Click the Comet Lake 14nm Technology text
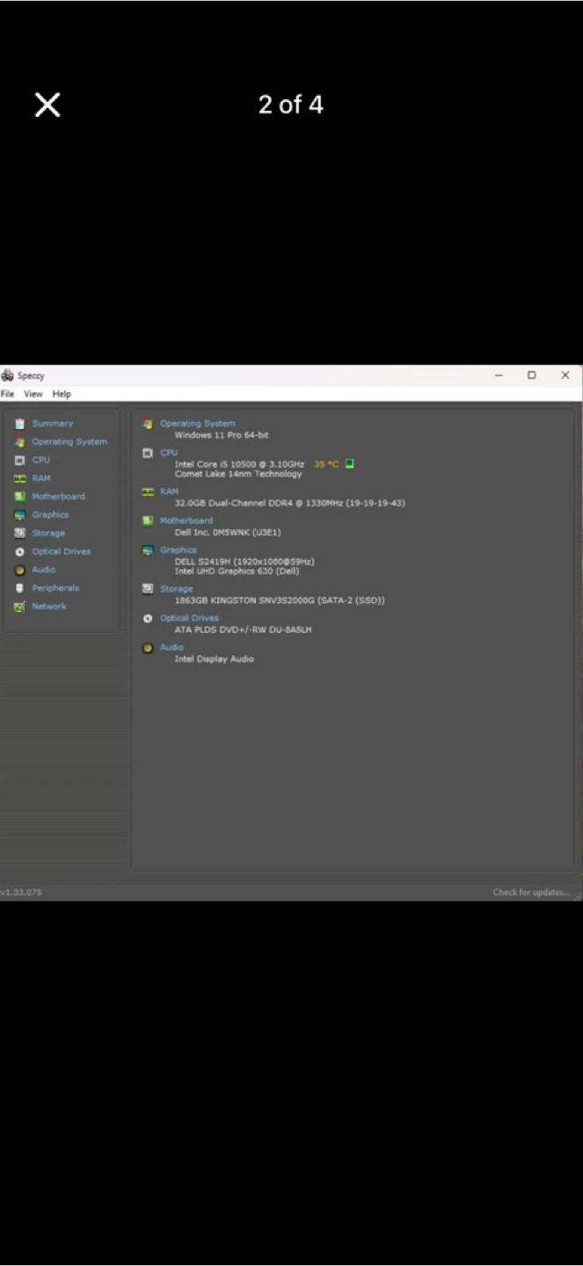 (x=237, y=474)
